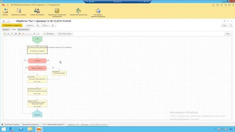
Task: Click the red delete scheme toolbar icon
Action: pos(23,34)
